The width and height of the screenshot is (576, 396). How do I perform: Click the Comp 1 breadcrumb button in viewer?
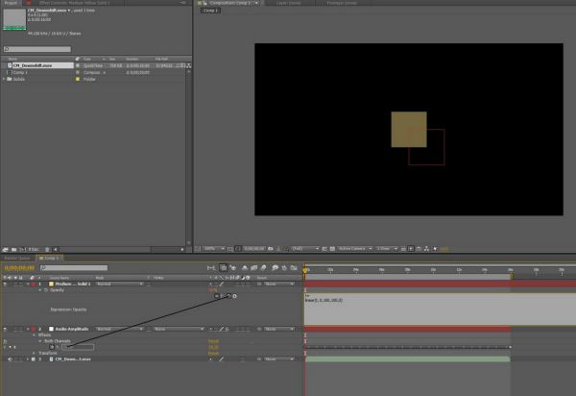click(210, 11)
